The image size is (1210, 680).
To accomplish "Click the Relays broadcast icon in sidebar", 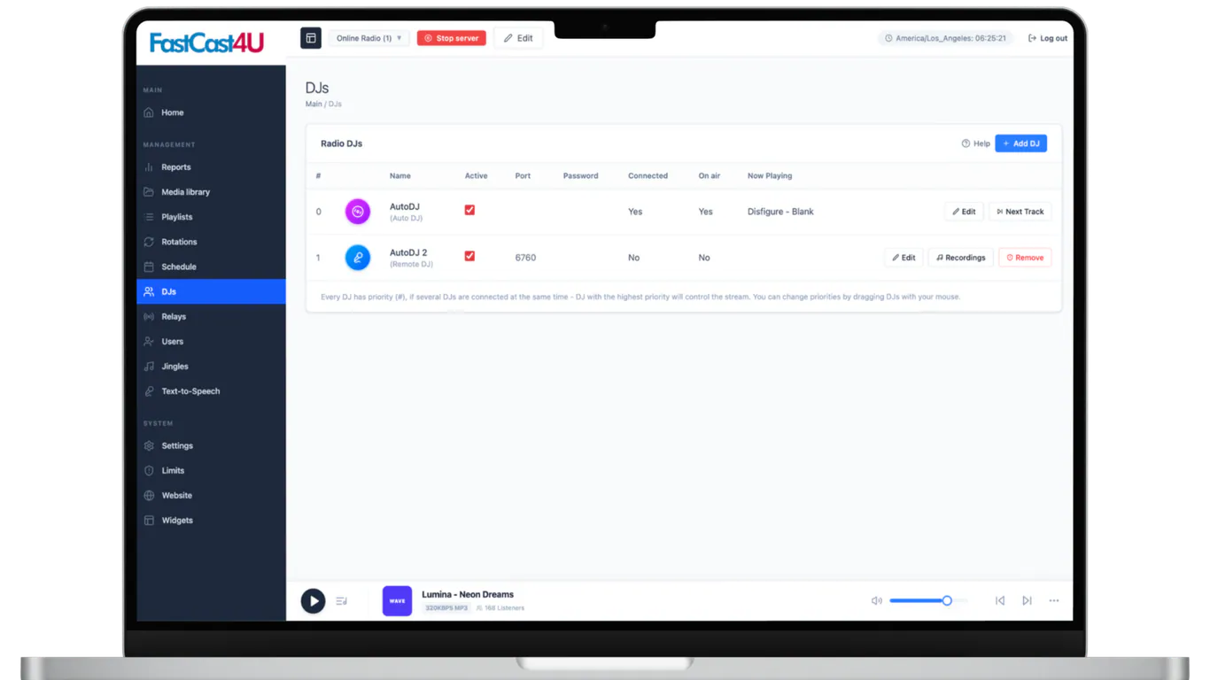I will [x=149, y=316].
